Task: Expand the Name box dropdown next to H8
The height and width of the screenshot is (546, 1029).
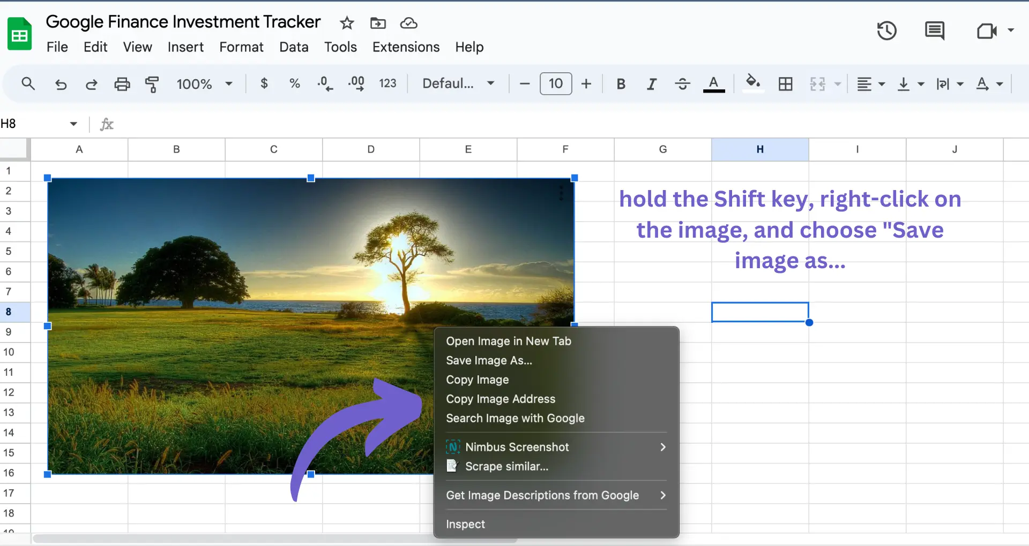Action: [x=73, y=124]
